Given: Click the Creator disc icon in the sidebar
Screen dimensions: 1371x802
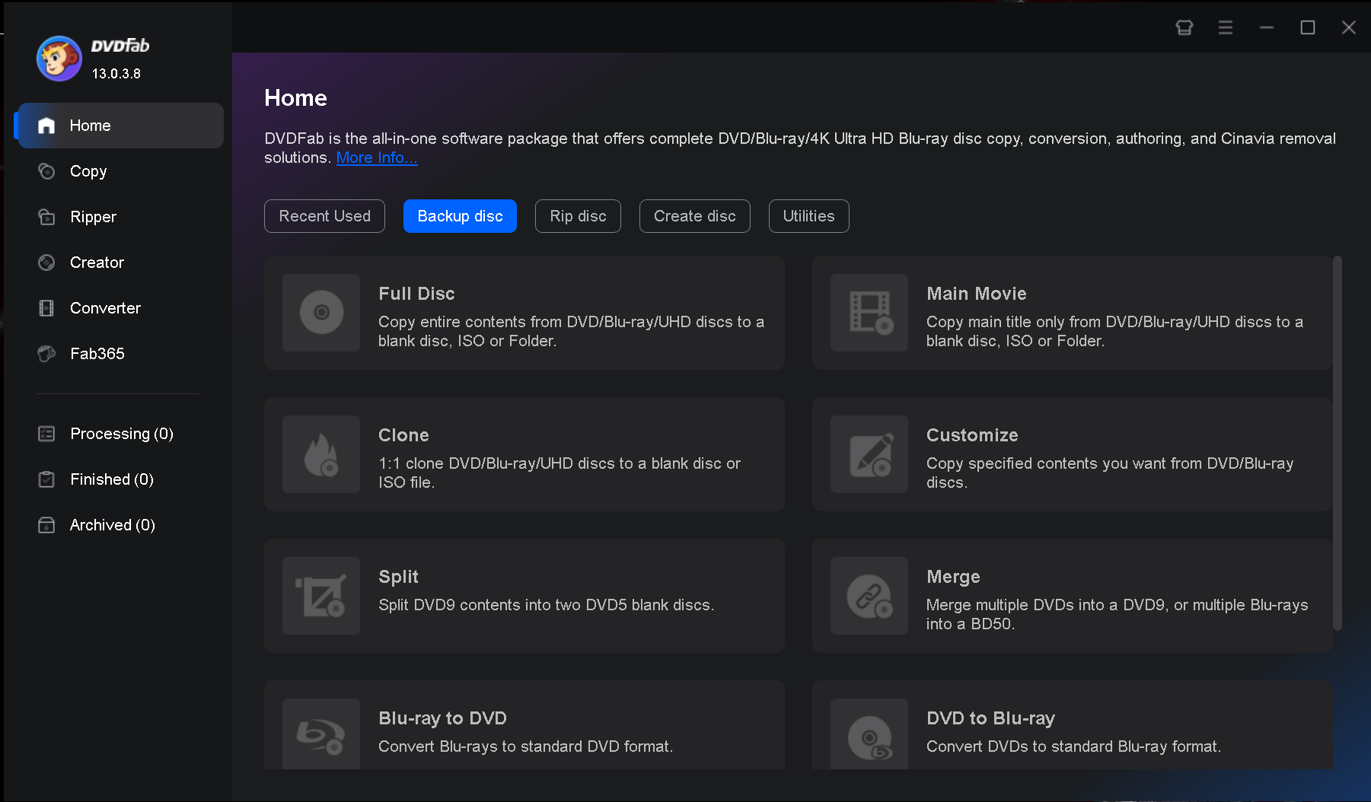Looking at the screenshot, I should [46, 263].
